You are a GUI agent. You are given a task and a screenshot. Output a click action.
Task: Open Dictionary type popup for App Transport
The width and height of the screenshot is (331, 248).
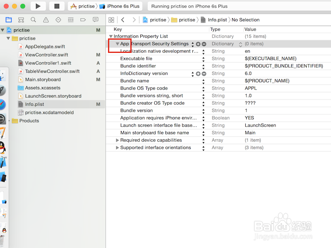[x=240, y=44]
